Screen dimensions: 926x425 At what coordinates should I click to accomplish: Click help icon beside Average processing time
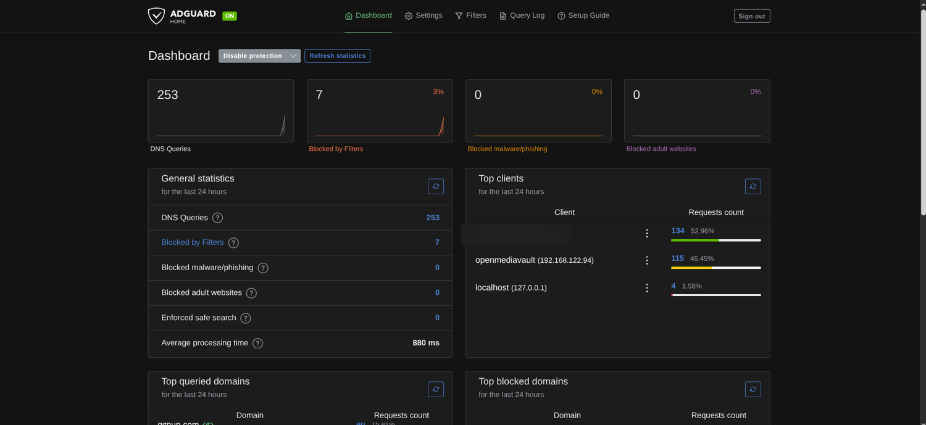click(257, 343)
